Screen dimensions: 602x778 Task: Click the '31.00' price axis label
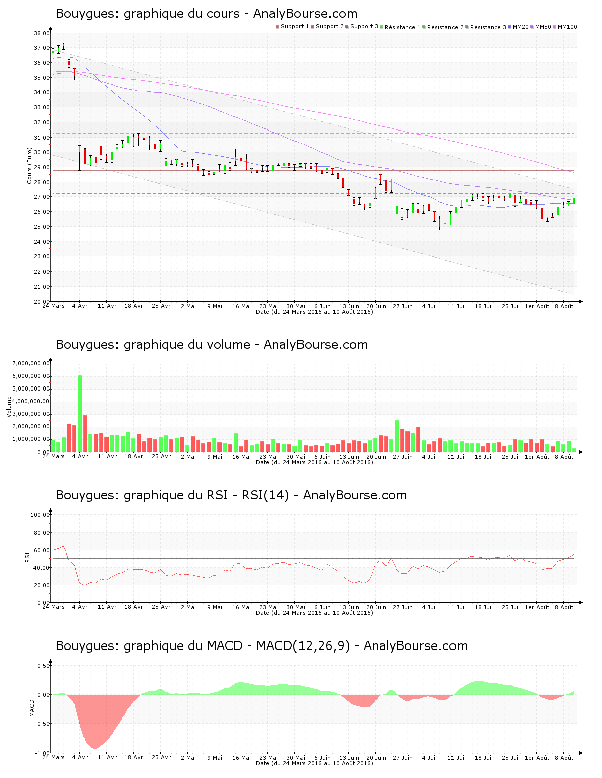click(x=41, y=138)
